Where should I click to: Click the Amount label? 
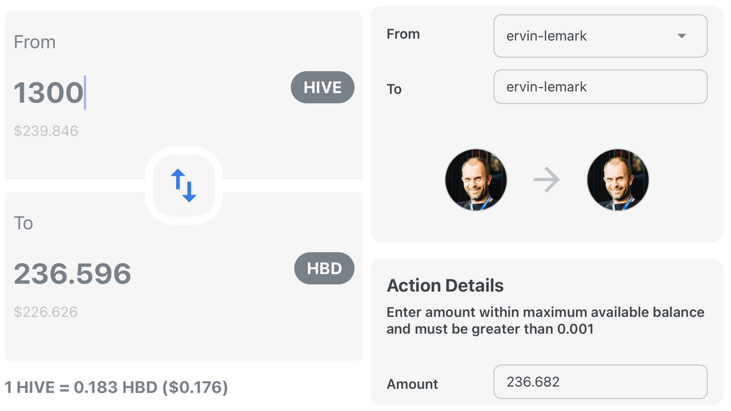tap(412, 384)
